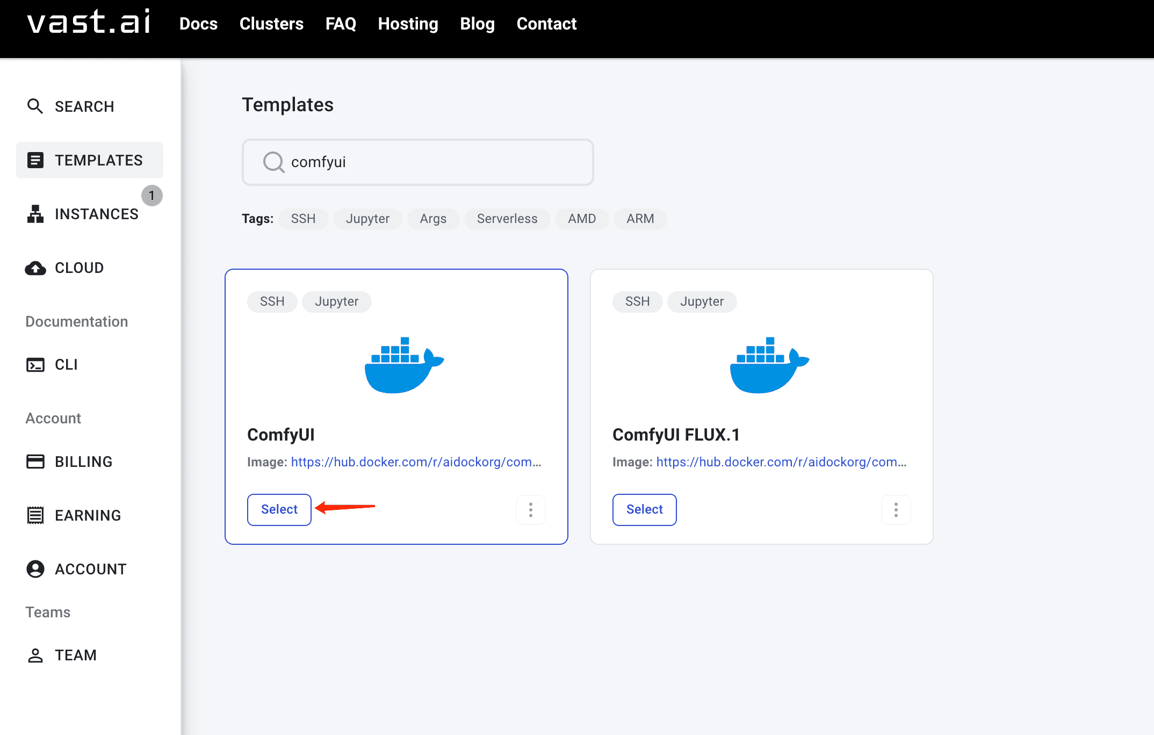Open CLOUD in the sidebar

coord(80,268)
